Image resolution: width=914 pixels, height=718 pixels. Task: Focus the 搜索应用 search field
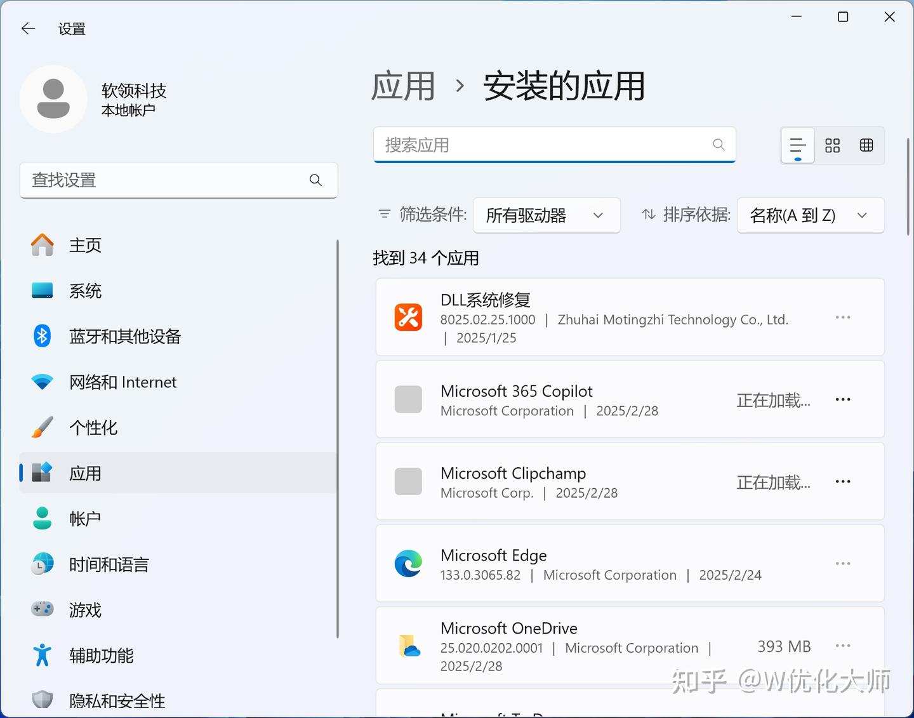554,145
